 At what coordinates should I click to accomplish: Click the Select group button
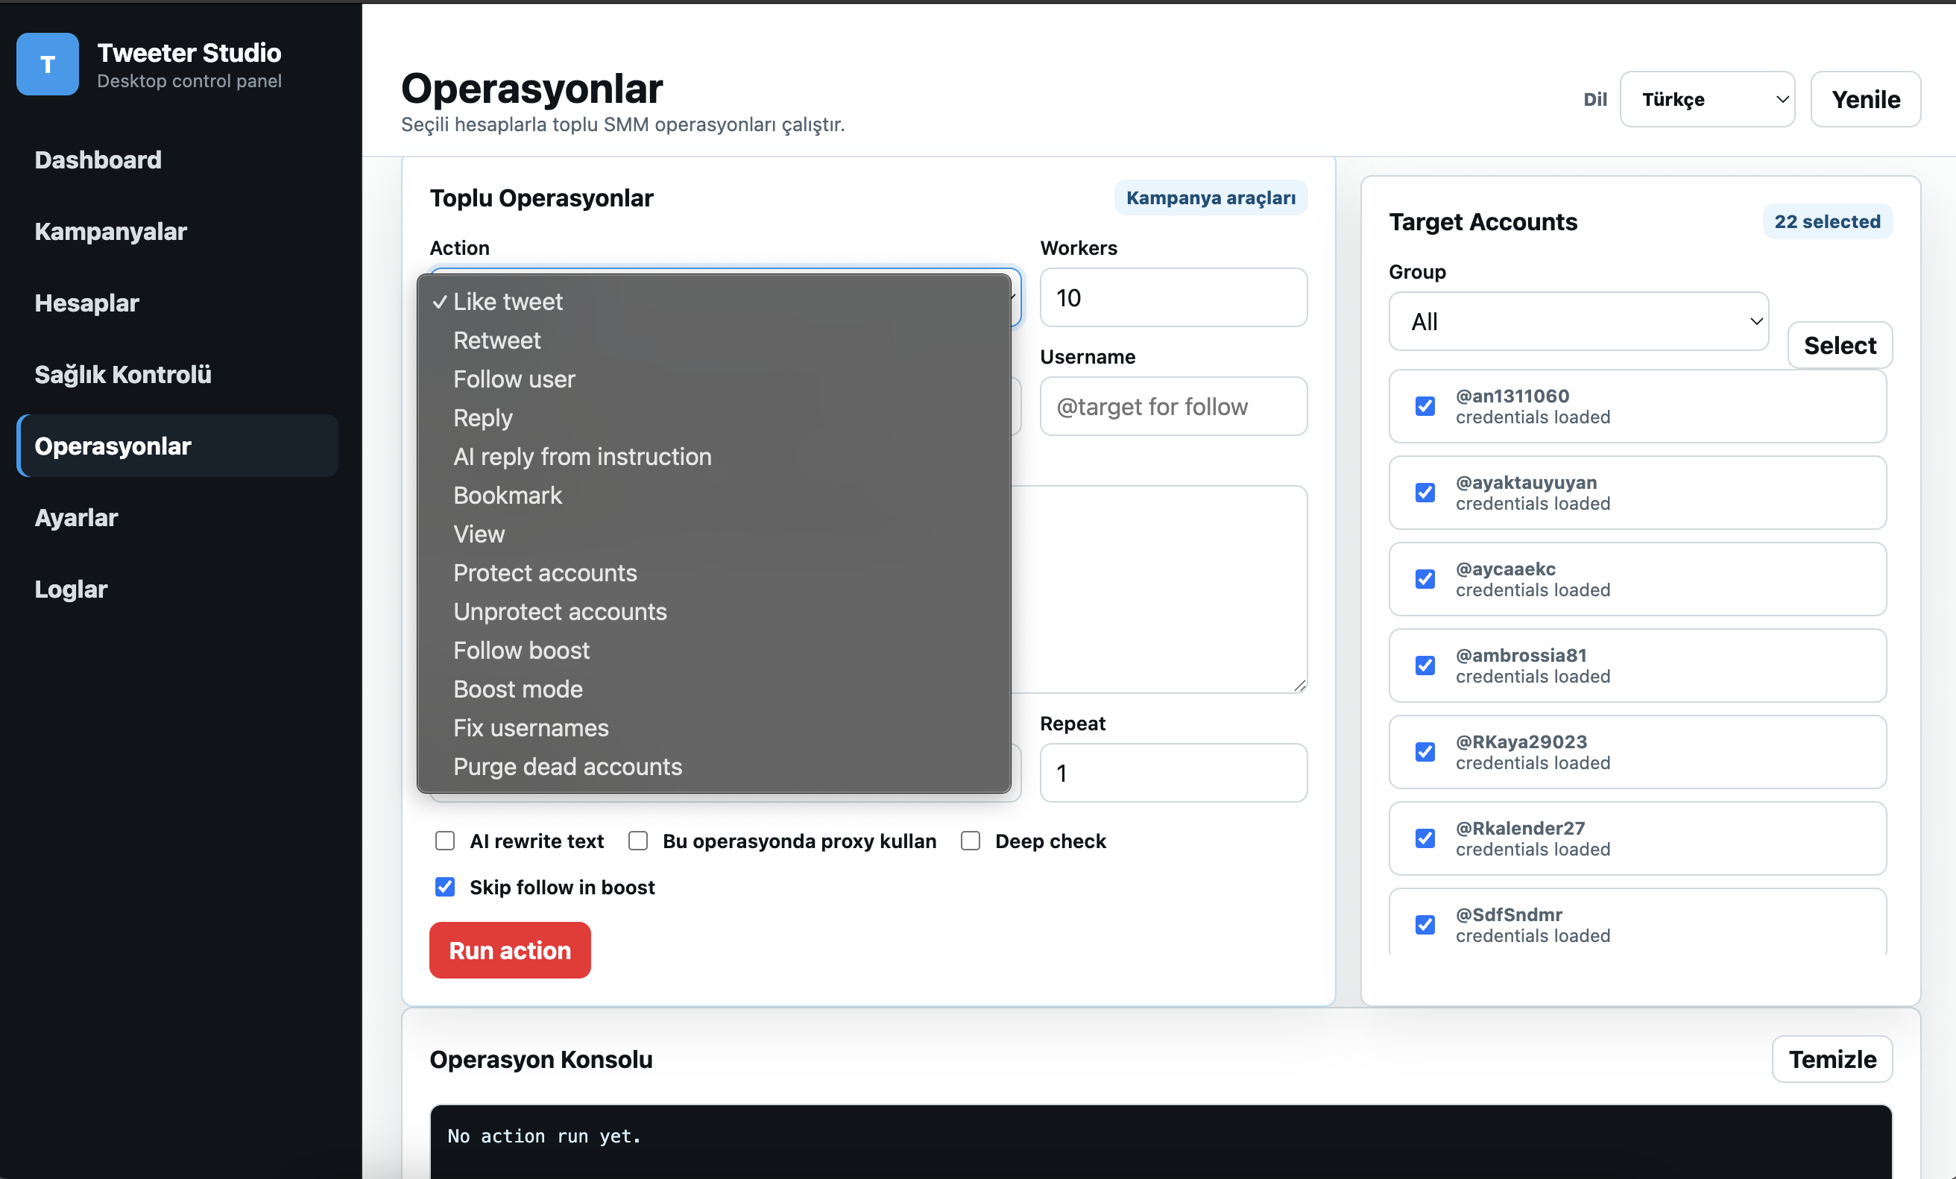1840,345
